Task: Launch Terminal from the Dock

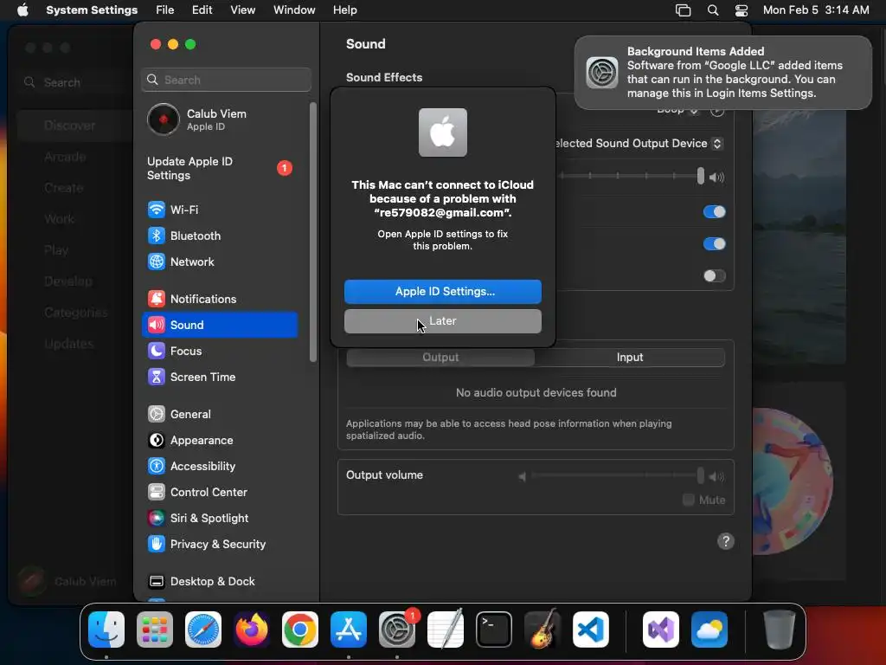Action: pos(494,629)
